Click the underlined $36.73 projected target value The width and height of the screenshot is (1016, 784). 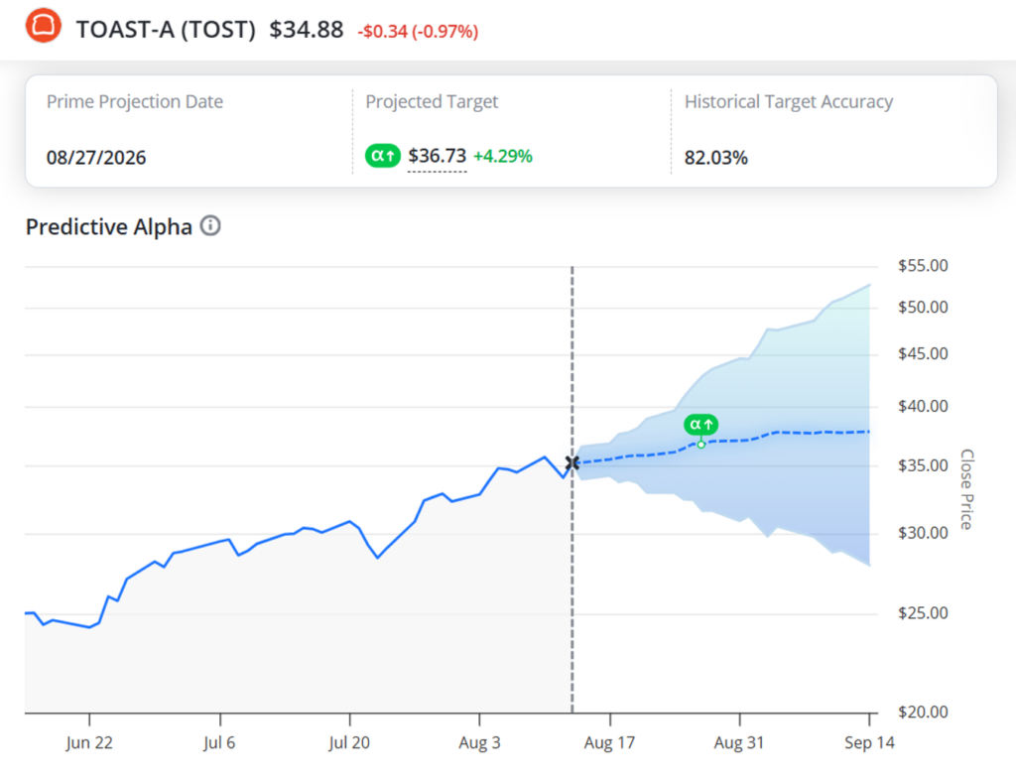pyautogui.click(x=437, y=156)
